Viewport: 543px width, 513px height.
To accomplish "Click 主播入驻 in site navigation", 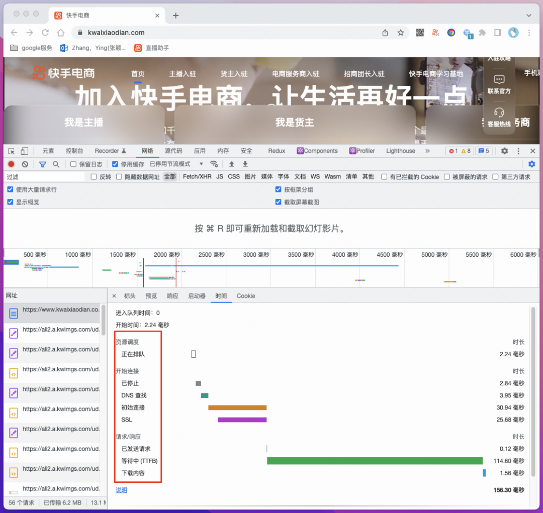I will click(x=183, y=74).
